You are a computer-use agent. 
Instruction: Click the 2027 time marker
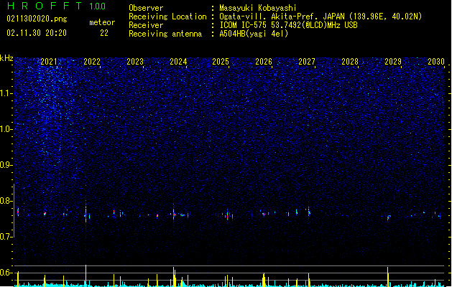[x=307, y=62]
